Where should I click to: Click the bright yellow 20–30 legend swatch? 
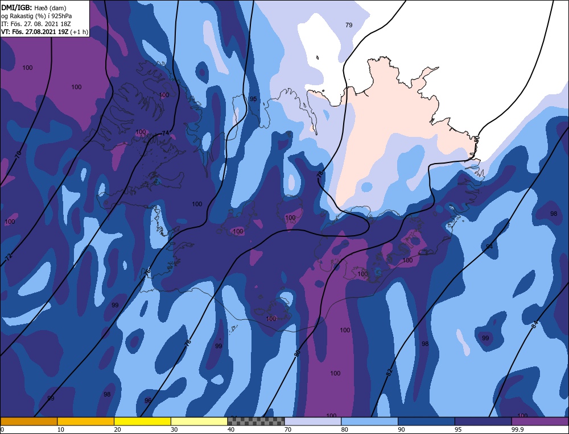(143, 422)
